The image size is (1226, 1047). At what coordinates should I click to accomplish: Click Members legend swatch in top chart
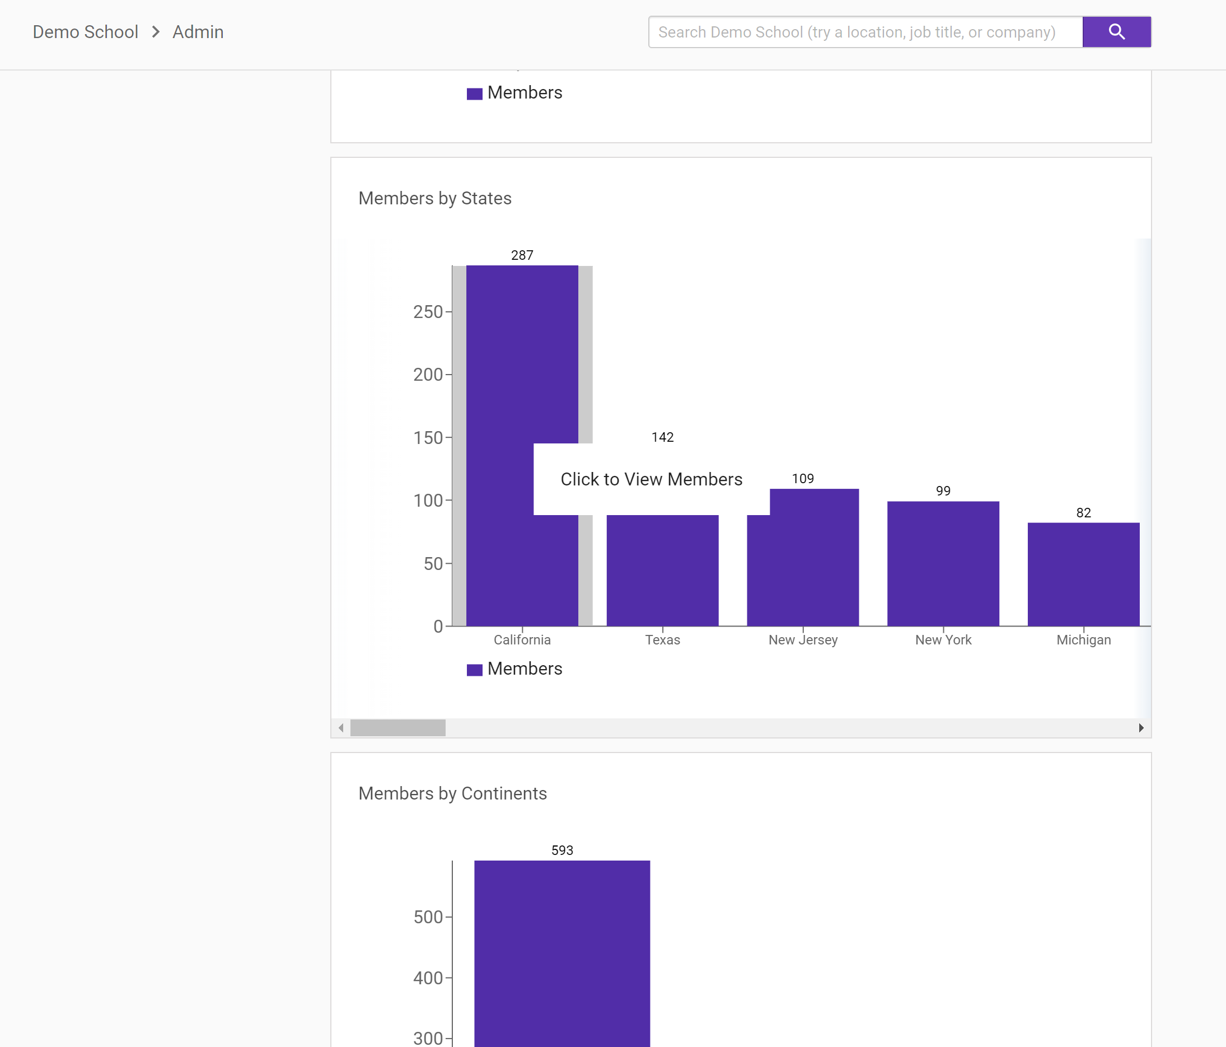point(474,94)
